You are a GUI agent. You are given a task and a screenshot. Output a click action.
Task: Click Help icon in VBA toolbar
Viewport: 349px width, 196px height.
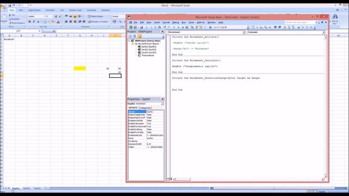(210, 27)
